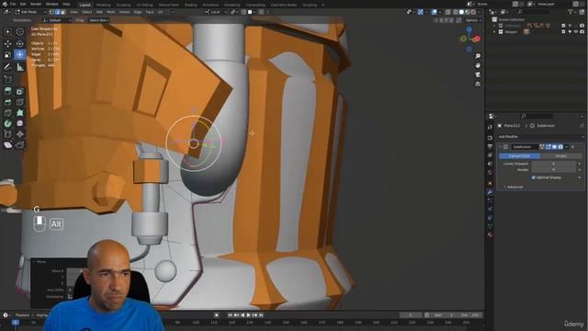
Task: Open the Edit Mode dropdown
Action: click(x=30, y=12)
